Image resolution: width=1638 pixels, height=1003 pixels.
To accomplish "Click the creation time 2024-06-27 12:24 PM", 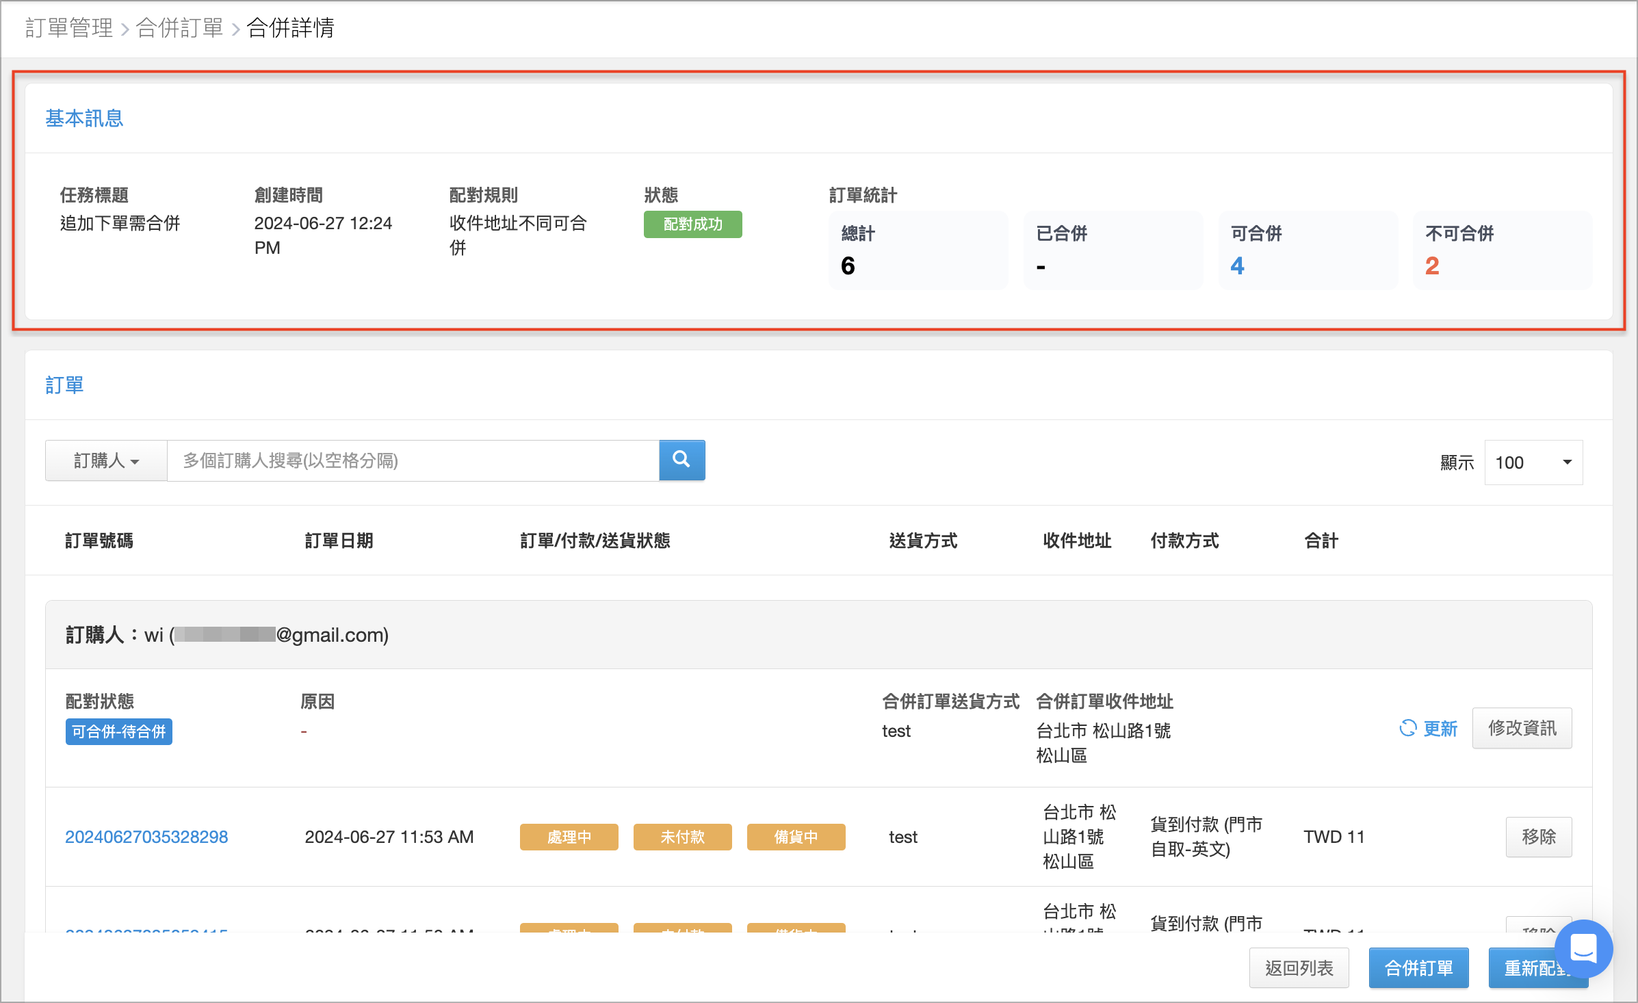I will pos(323,235).
